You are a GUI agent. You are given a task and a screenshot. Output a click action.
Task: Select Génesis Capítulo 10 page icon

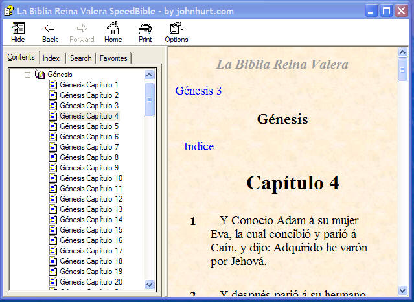(x=53, y=178)
